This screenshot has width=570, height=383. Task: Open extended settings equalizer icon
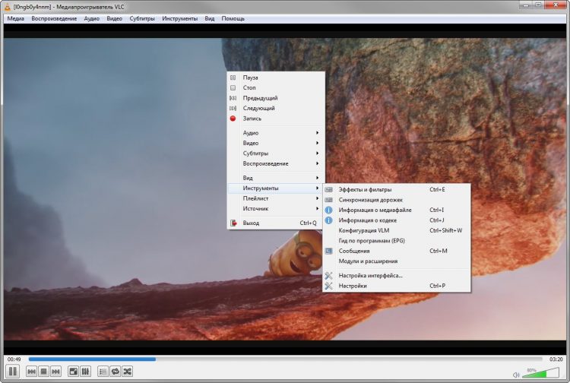[86, 372]
